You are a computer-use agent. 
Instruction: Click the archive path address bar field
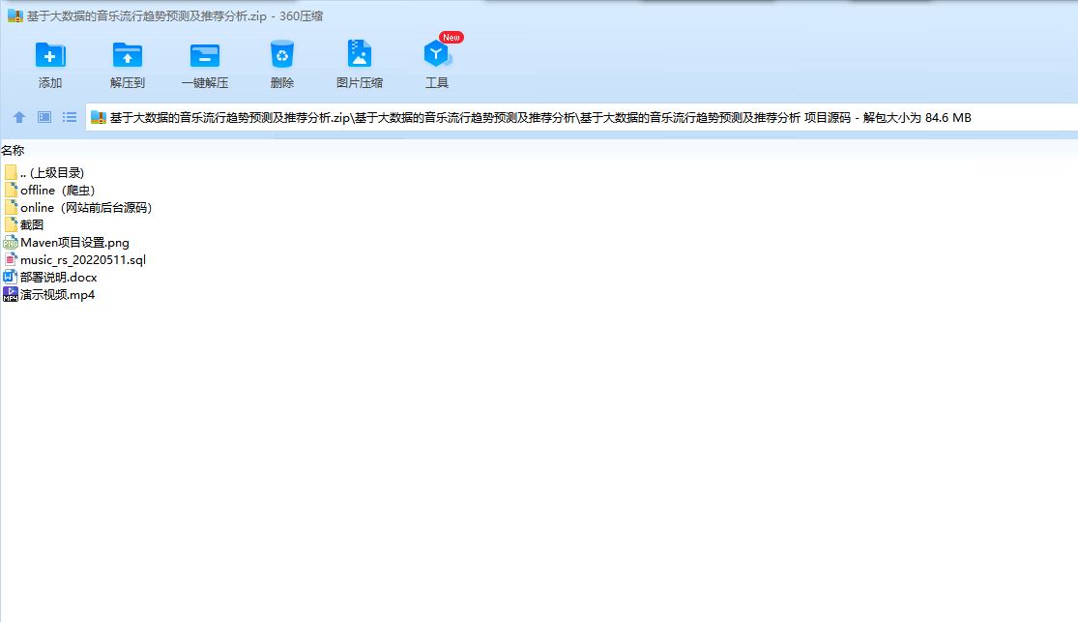582,118
